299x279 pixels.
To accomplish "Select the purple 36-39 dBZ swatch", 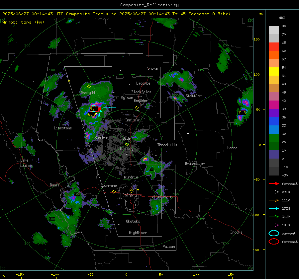I will click(x=274, y=113).
